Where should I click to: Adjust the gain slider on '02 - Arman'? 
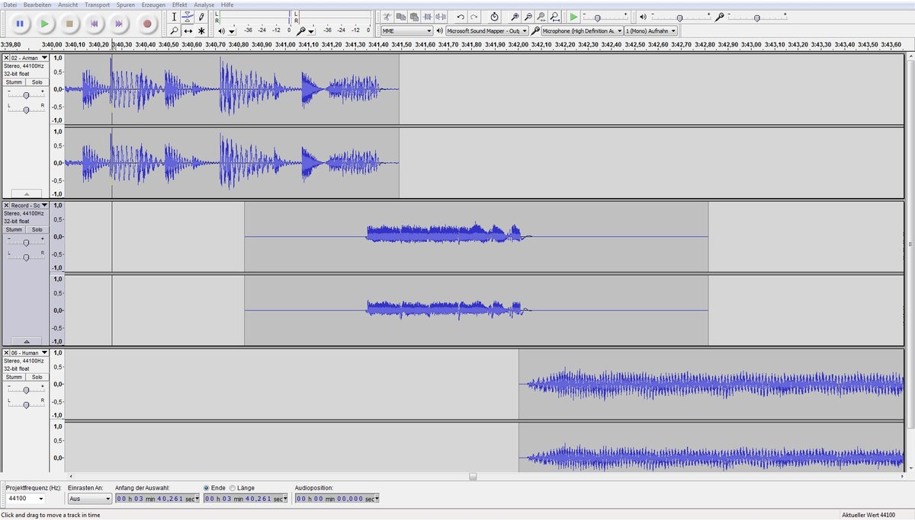coord(25,95)
